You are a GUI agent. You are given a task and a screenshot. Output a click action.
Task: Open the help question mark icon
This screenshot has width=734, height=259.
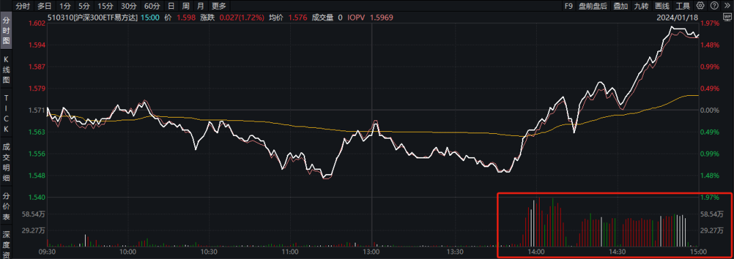click(714, 5)
